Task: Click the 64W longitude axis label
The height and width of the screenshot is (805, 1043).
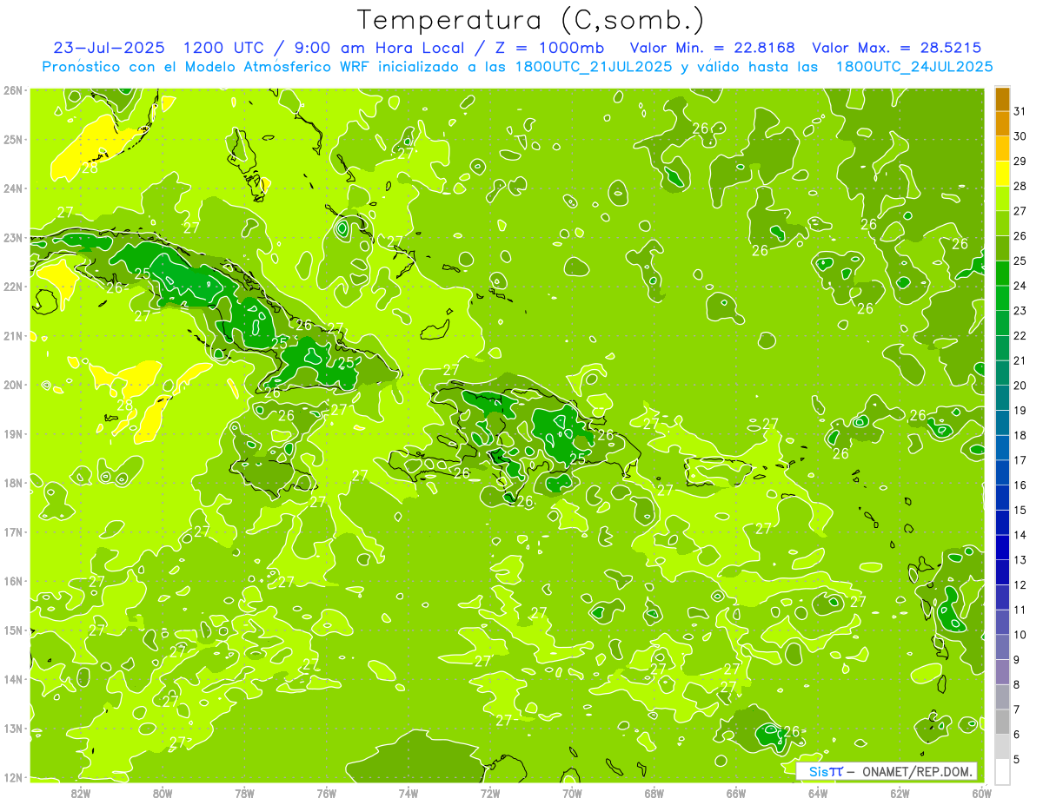Action: (x=818, y=793)
